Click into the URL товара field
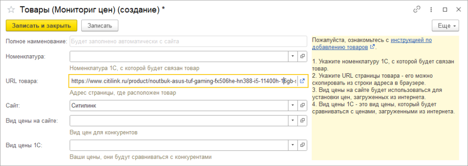Screen dimensions: 468x166 point(183,80)
